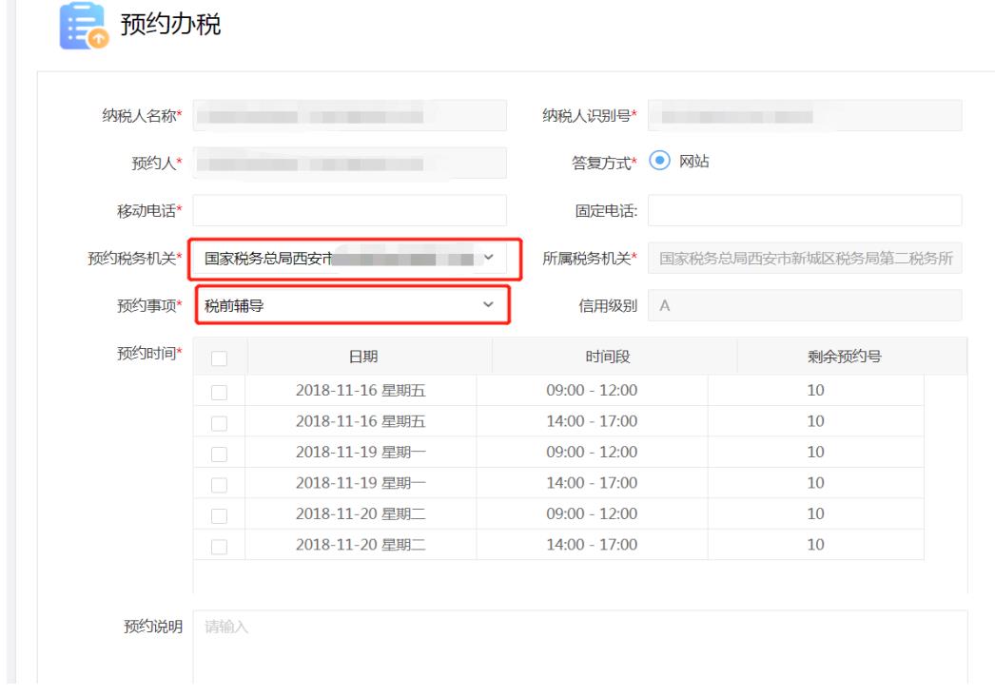Open the 预约税务机关 dropdown
Screen dimensions: 995x696
pos(350,259)
